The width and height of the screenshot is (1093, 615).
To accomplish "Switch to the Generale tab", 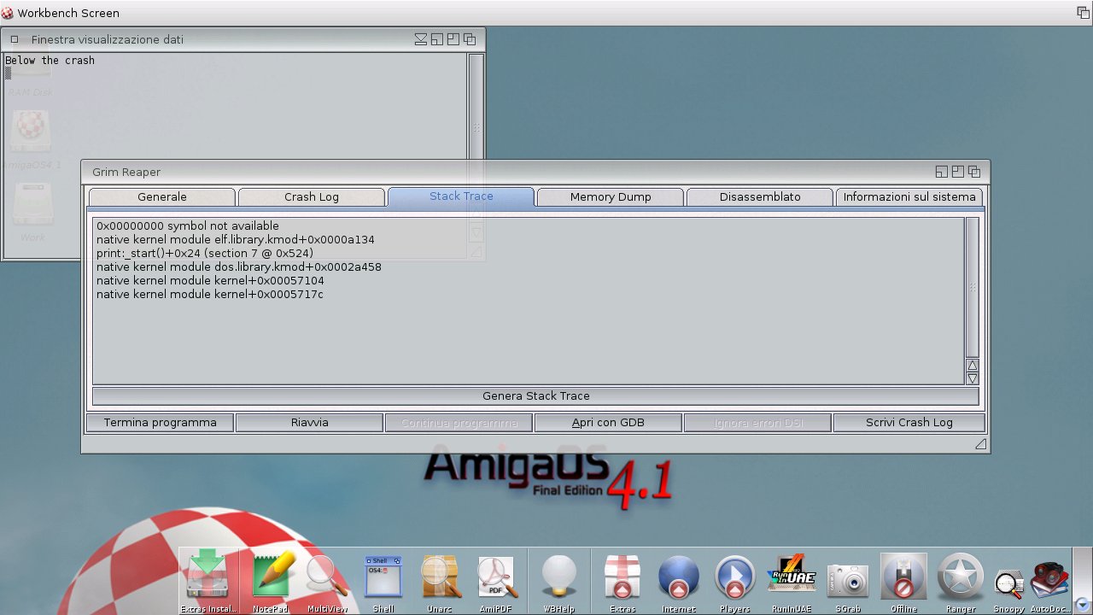I will (162, 196).
